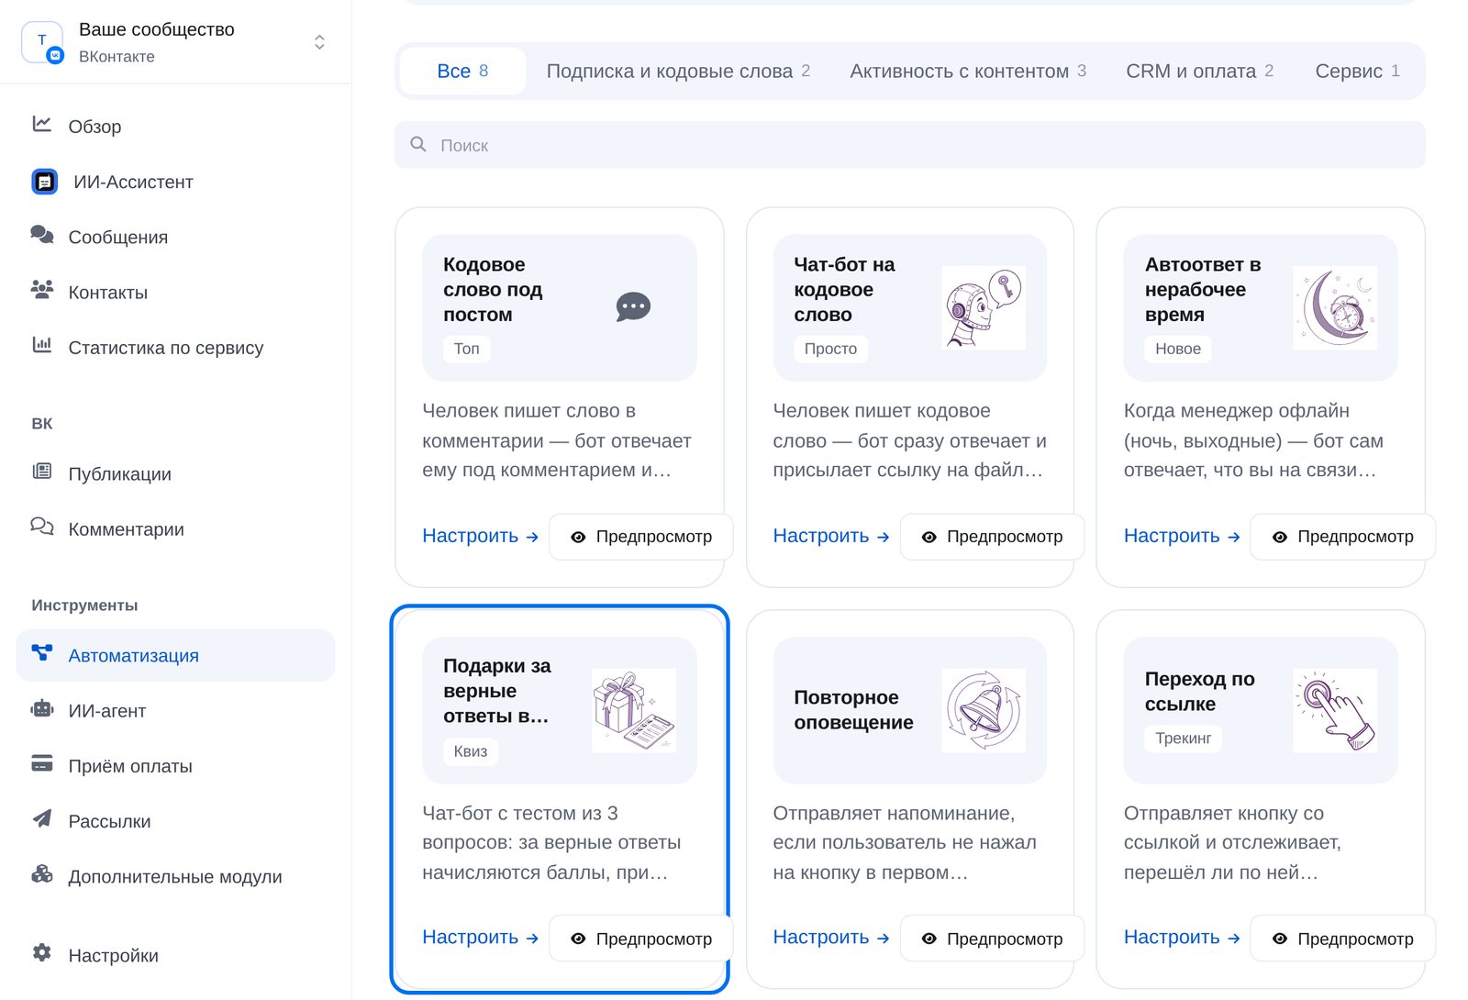Open Обзор in the sidebar
The width and height of the screenshot is (1468, 1000).
175,126
